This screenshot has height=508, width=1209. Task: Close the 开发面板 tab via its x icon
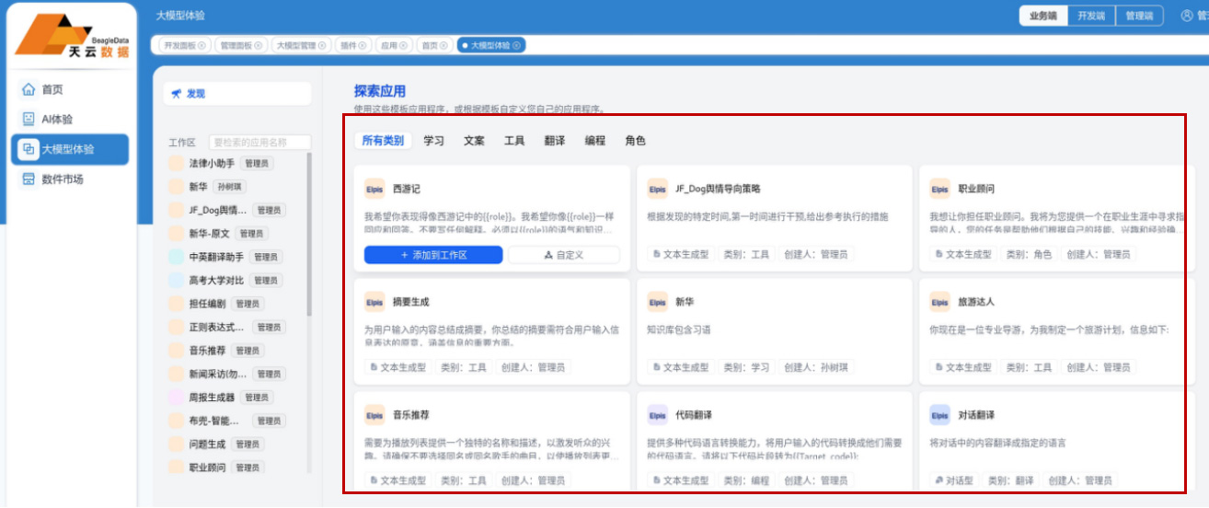click(202, 45)
